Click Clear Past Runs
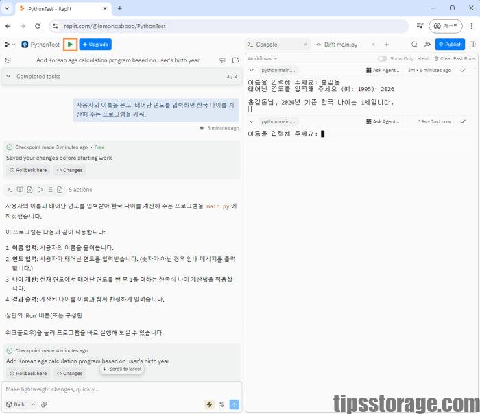The width and height of the screenshot is (480, 414). pyautogui.click(x=455, y=58)
